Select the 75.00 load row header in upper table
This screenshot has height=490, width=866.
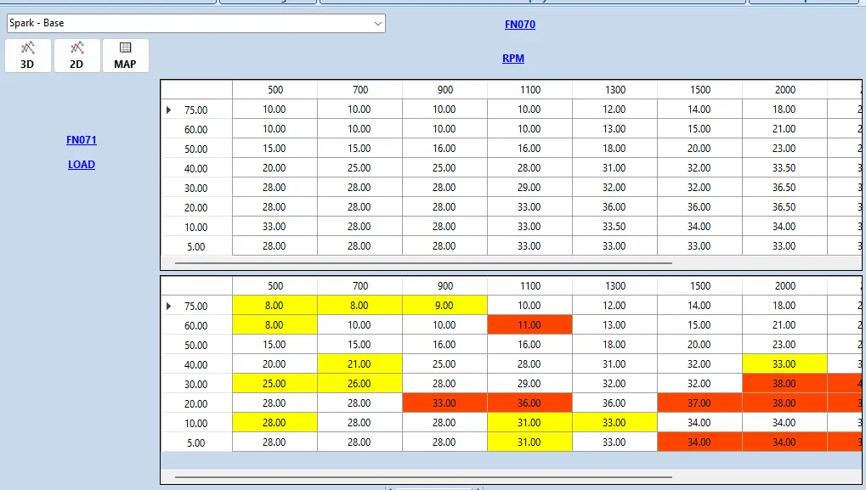[x=196, y=110]
